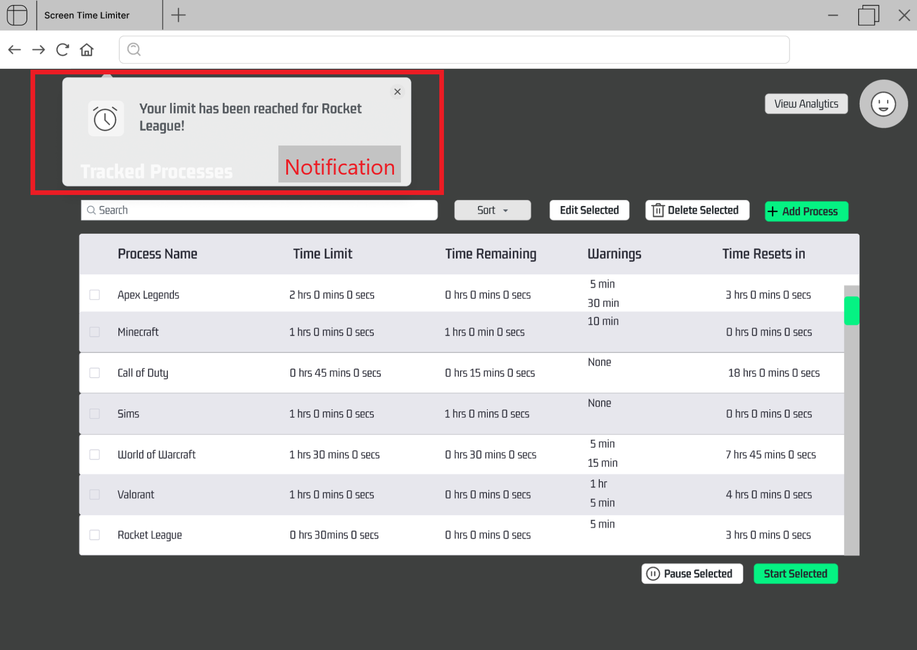Reload the page with refresh icon
Viewport: 917px width, 650px height.
pyautogui.click(x=62, y=49)
